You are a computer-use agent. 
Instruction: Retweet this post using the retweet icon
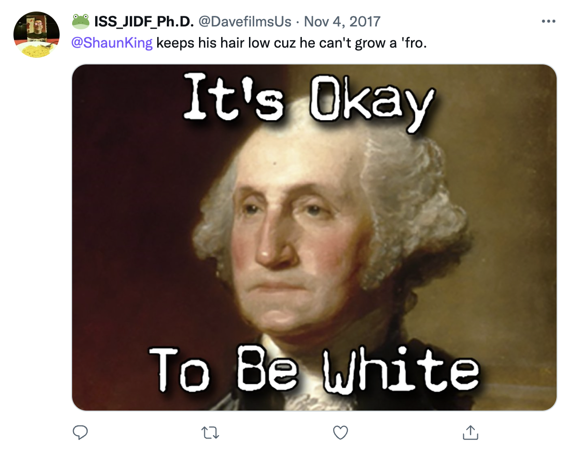pyautogui.click(x=210, y=433)
